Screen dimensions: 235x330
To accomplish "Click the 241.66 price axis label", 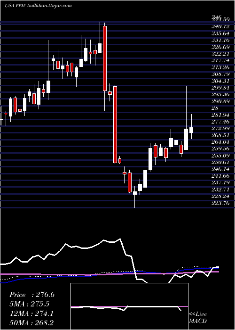I will coord(220,176).
